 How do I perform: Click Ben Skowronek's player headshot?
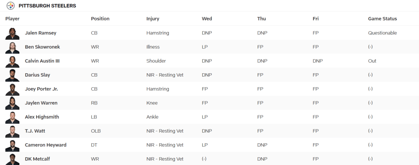tap(12, 47)
